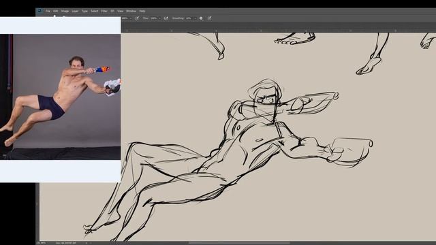Enable airbrush-style build-up icon
This screenshot has width=436, height=245.
point(166,18)
